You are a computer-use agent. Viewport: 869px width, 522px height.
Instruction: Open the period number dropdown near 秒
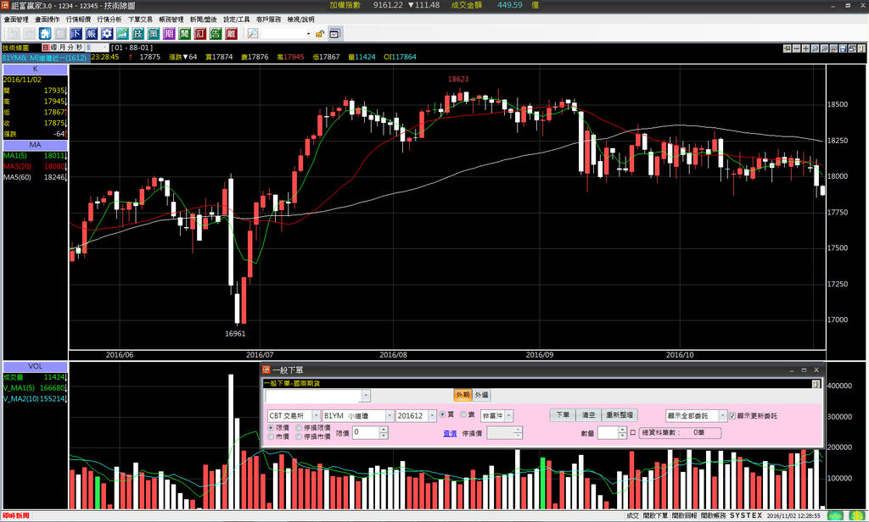[105, 48]
